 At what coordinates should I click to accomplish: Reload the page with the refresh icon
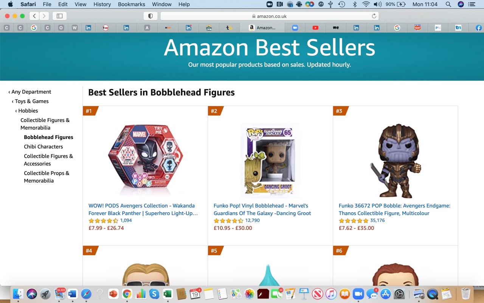tap(374, 16)
